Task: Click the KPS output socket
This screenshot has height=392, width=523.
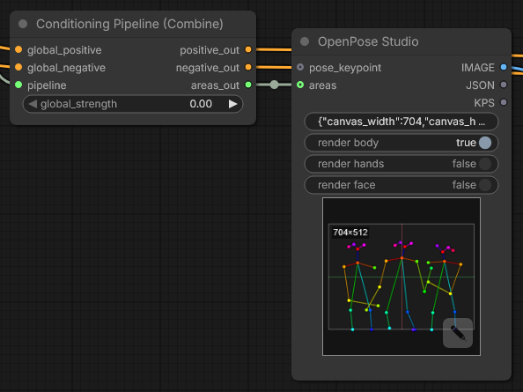Action: point(504,102)
